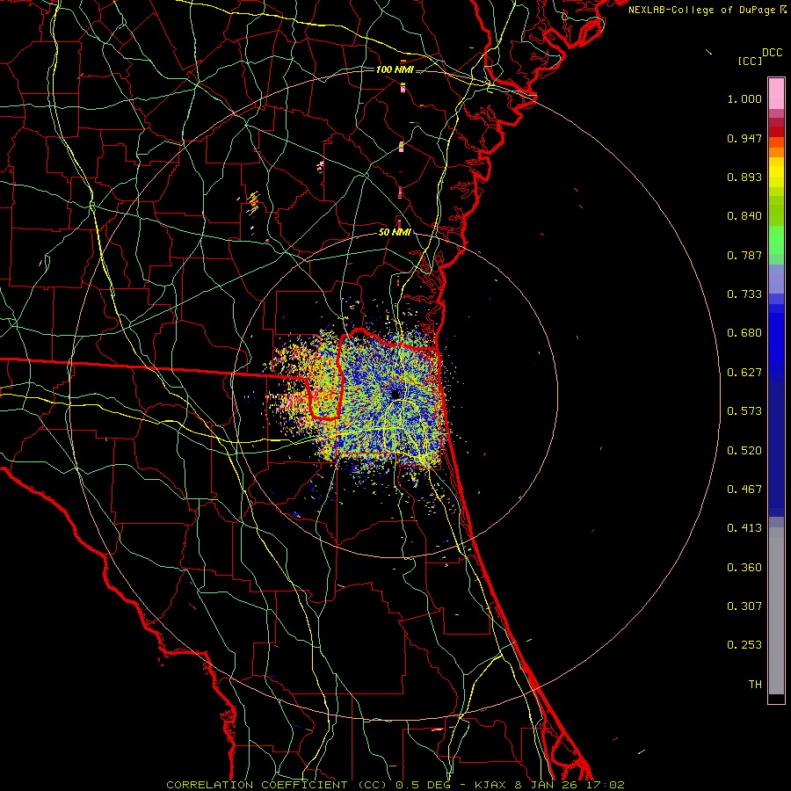The image size is (791, 791).
Task: Select the 0.360 legend value
Action: [x=744, y=568]
